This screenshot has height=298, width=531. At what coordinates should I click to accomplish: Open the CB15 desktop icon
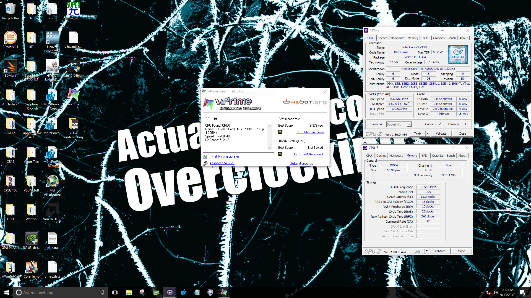point(10,155)
